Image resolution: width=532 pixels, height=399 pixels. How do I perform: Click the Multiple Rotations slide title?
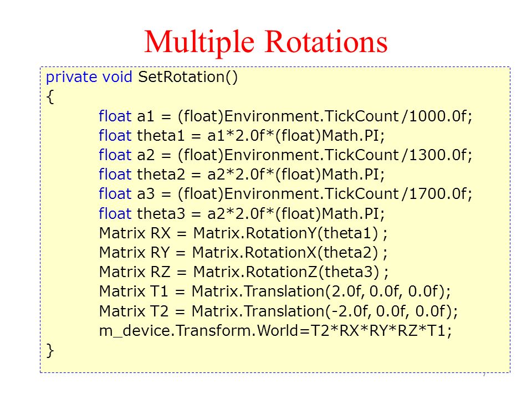click(x=265, y=43)
